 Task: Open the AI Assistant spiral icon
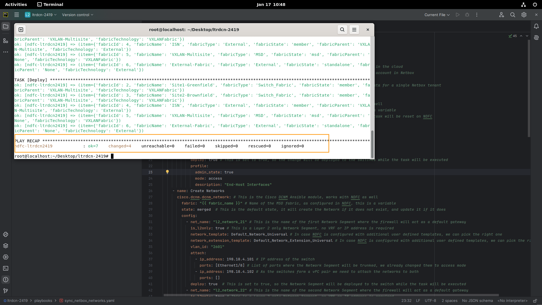536,38
